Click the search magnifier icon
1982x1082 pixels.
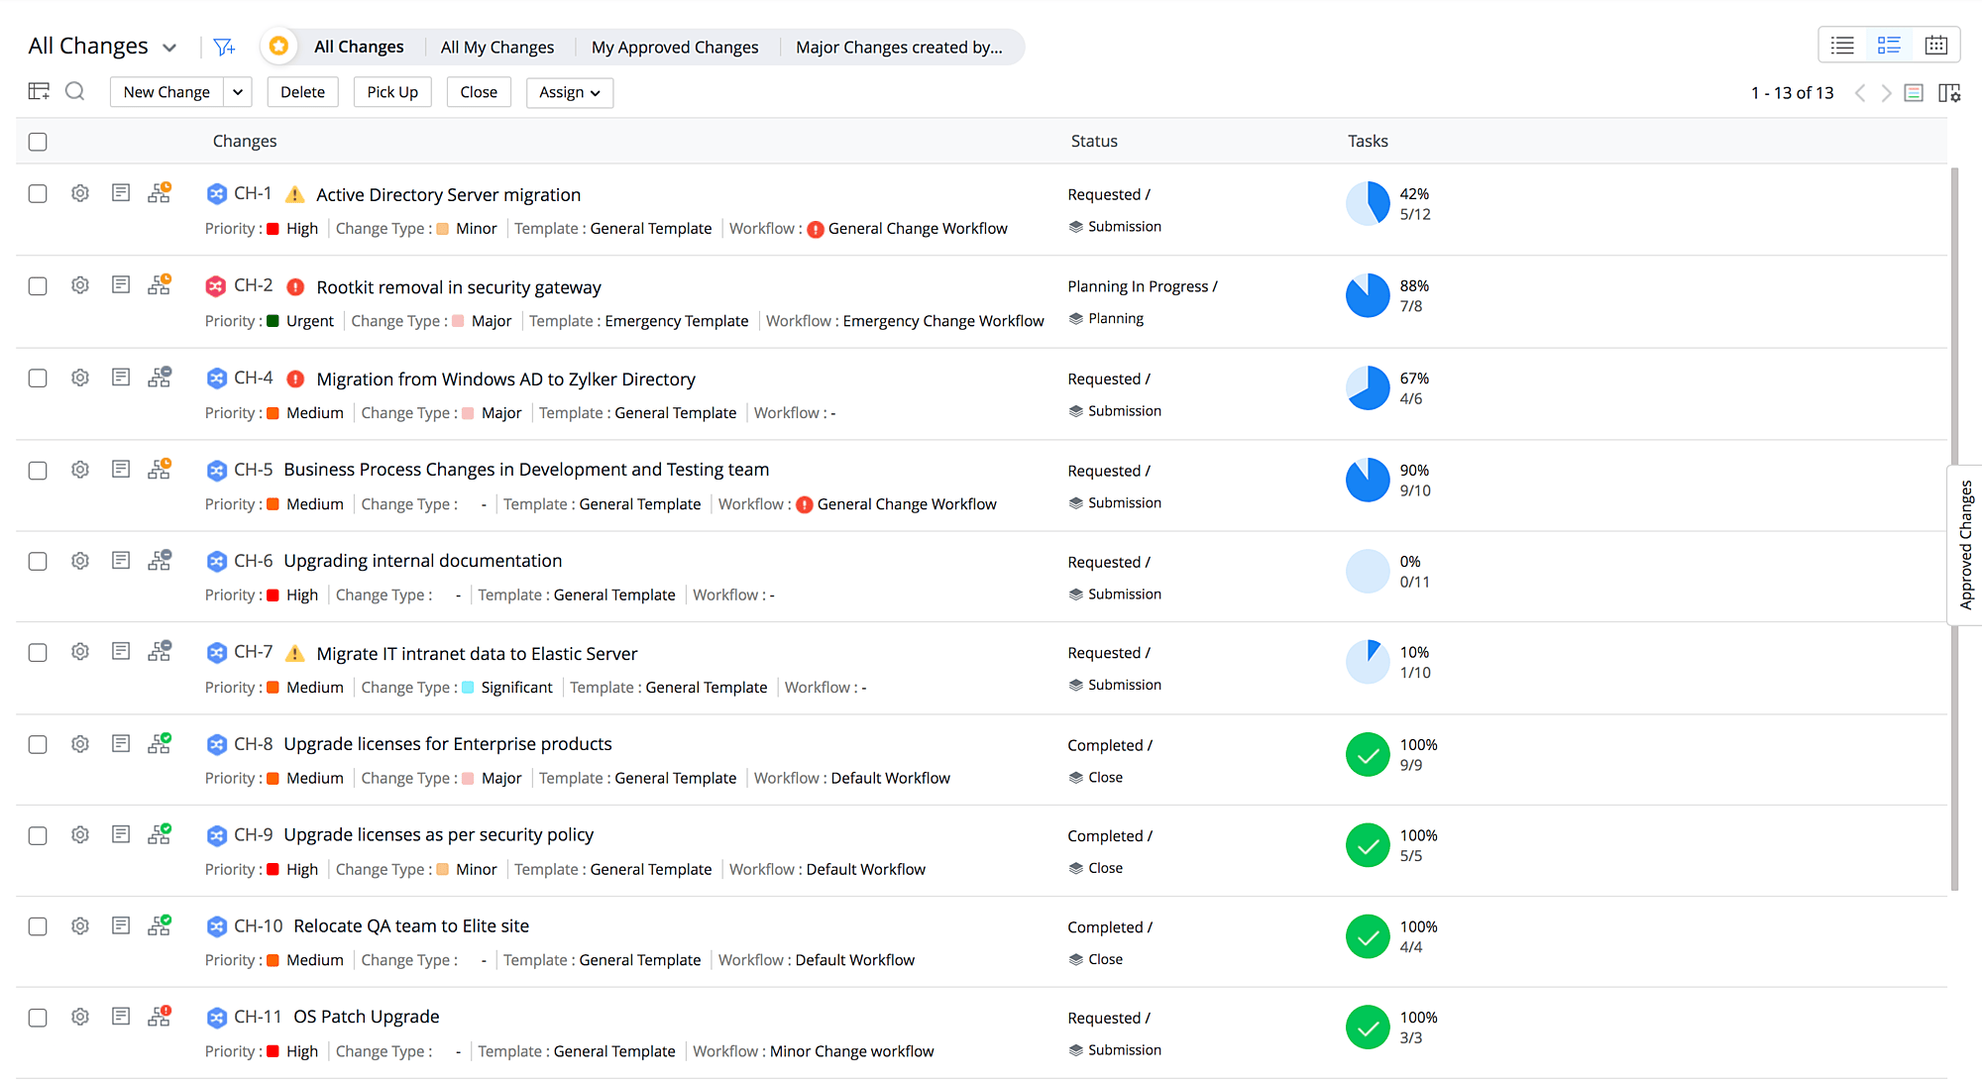point(75,92)
